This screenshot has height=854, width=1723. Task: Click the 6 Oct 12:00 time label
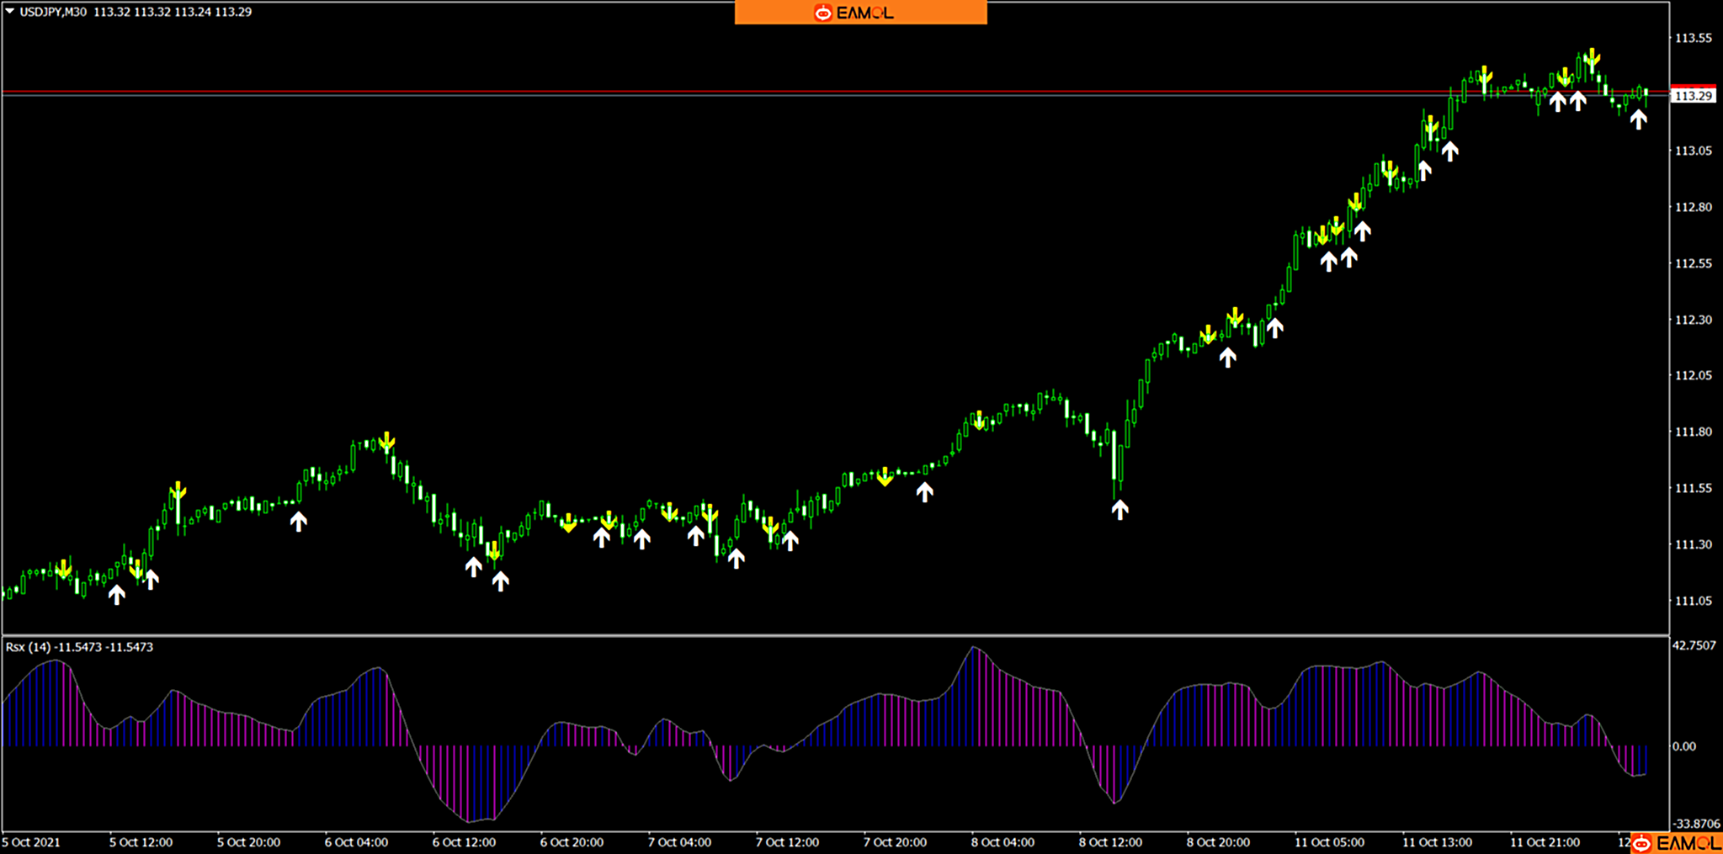point(464,842)
